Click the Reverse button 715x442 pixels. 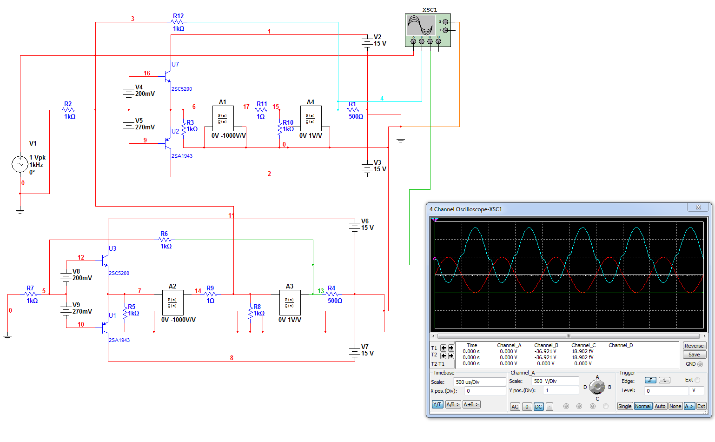(694, 346)
